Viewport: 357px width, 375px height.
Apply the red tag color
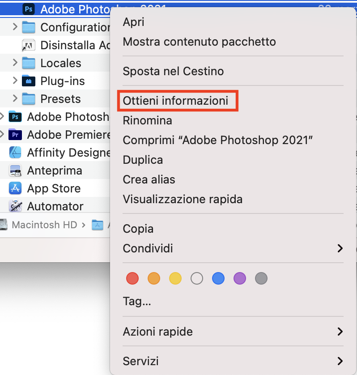(132, 278)
